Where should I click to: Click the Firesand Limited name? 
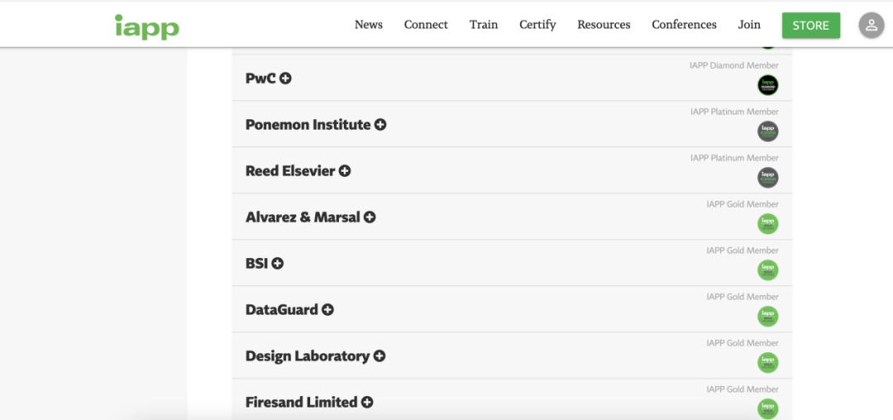302,403
